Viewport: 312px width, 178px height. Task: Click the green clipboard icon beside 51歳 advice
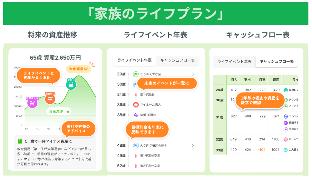20,141
